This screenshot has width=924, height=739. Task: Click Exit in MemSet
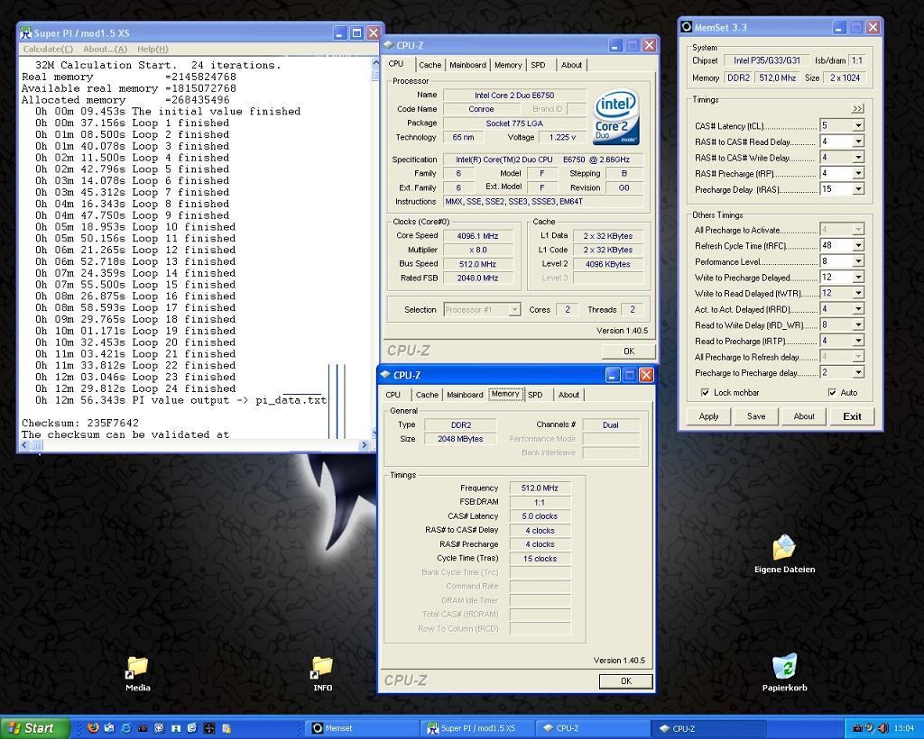coord(852,416)
